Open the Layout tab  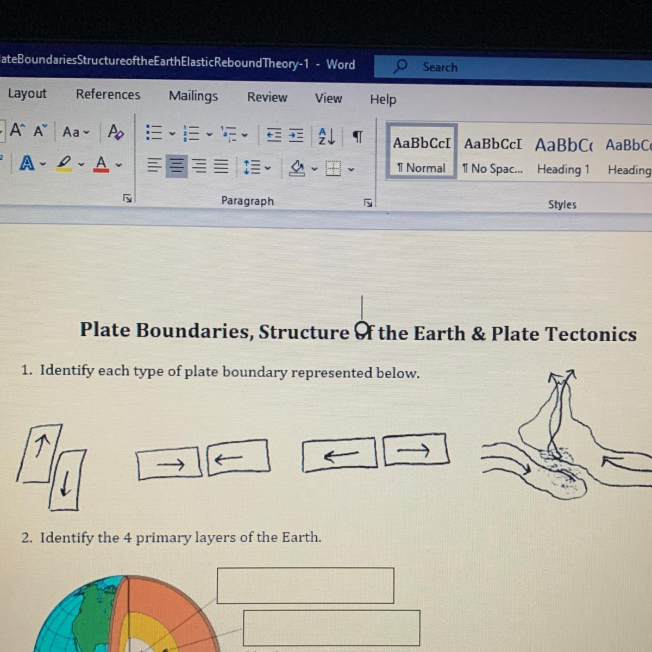27,93
